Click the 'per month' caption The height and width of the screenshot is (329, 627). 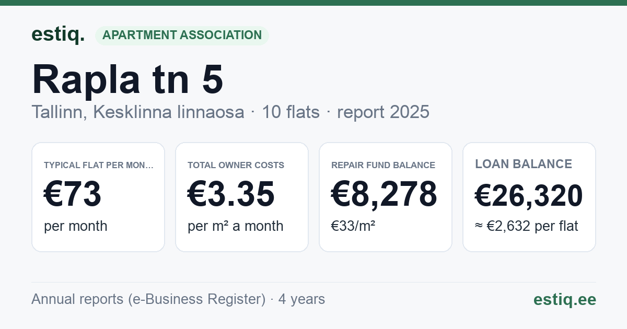coord(76,226)
